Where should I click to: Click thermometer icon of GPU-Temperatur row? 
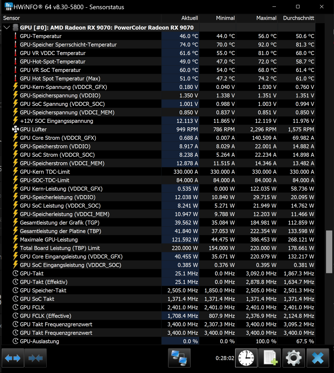[x=16, y=36]
